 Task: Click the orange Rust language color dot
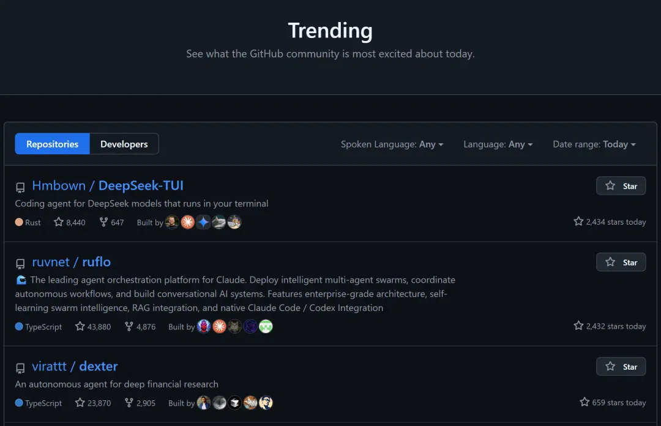pyautogui.click(x=19, y=222)
